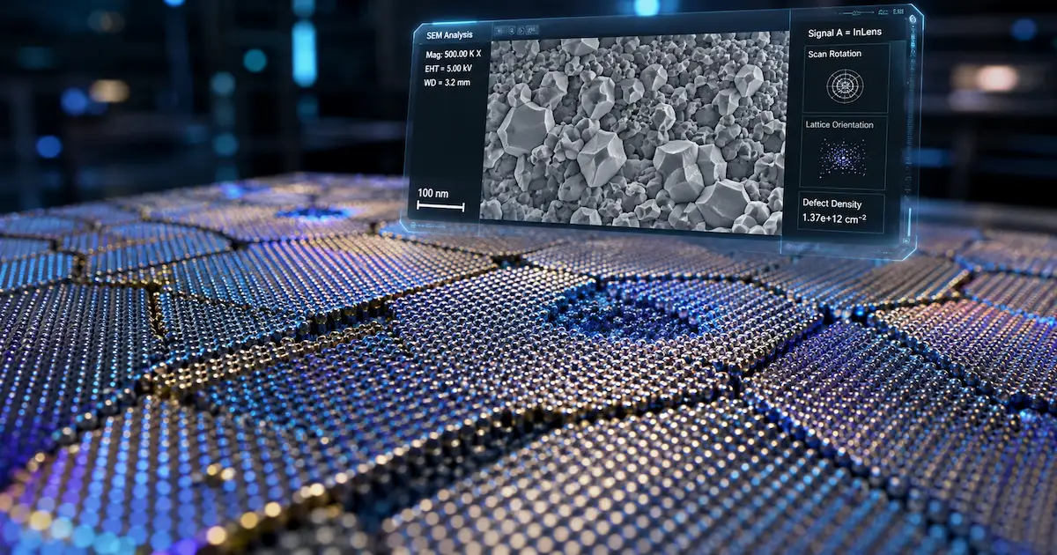Select the Mag: 500.00 K X readout

(x=453, y=54)
